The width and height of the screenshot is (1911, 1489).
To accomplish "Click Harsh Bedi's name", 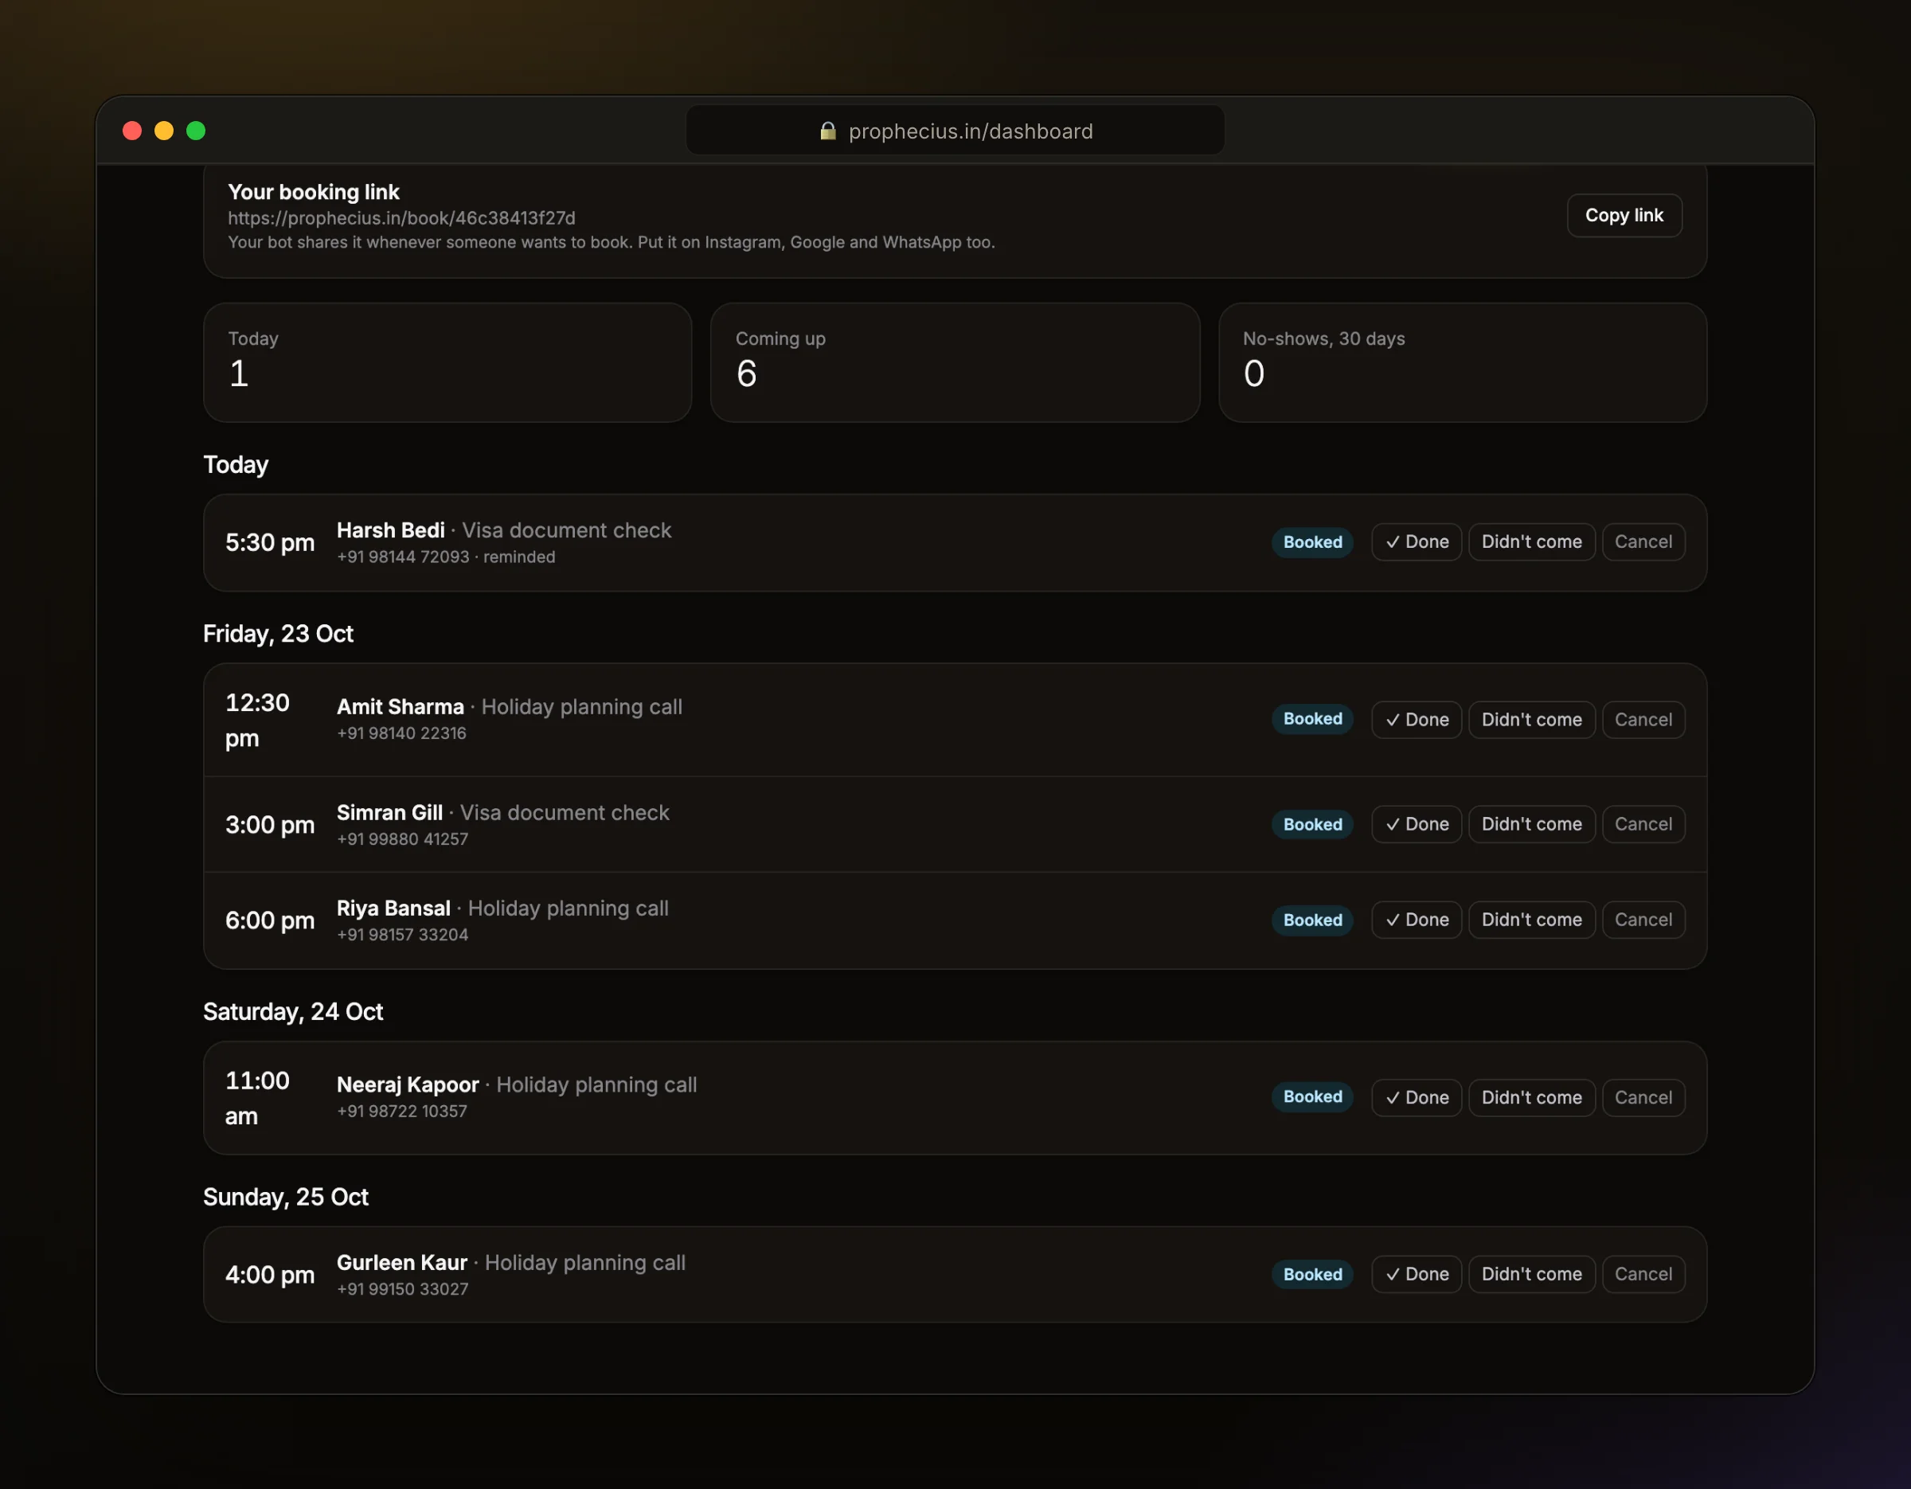I will pyautogui.click(x=390, y=530).
